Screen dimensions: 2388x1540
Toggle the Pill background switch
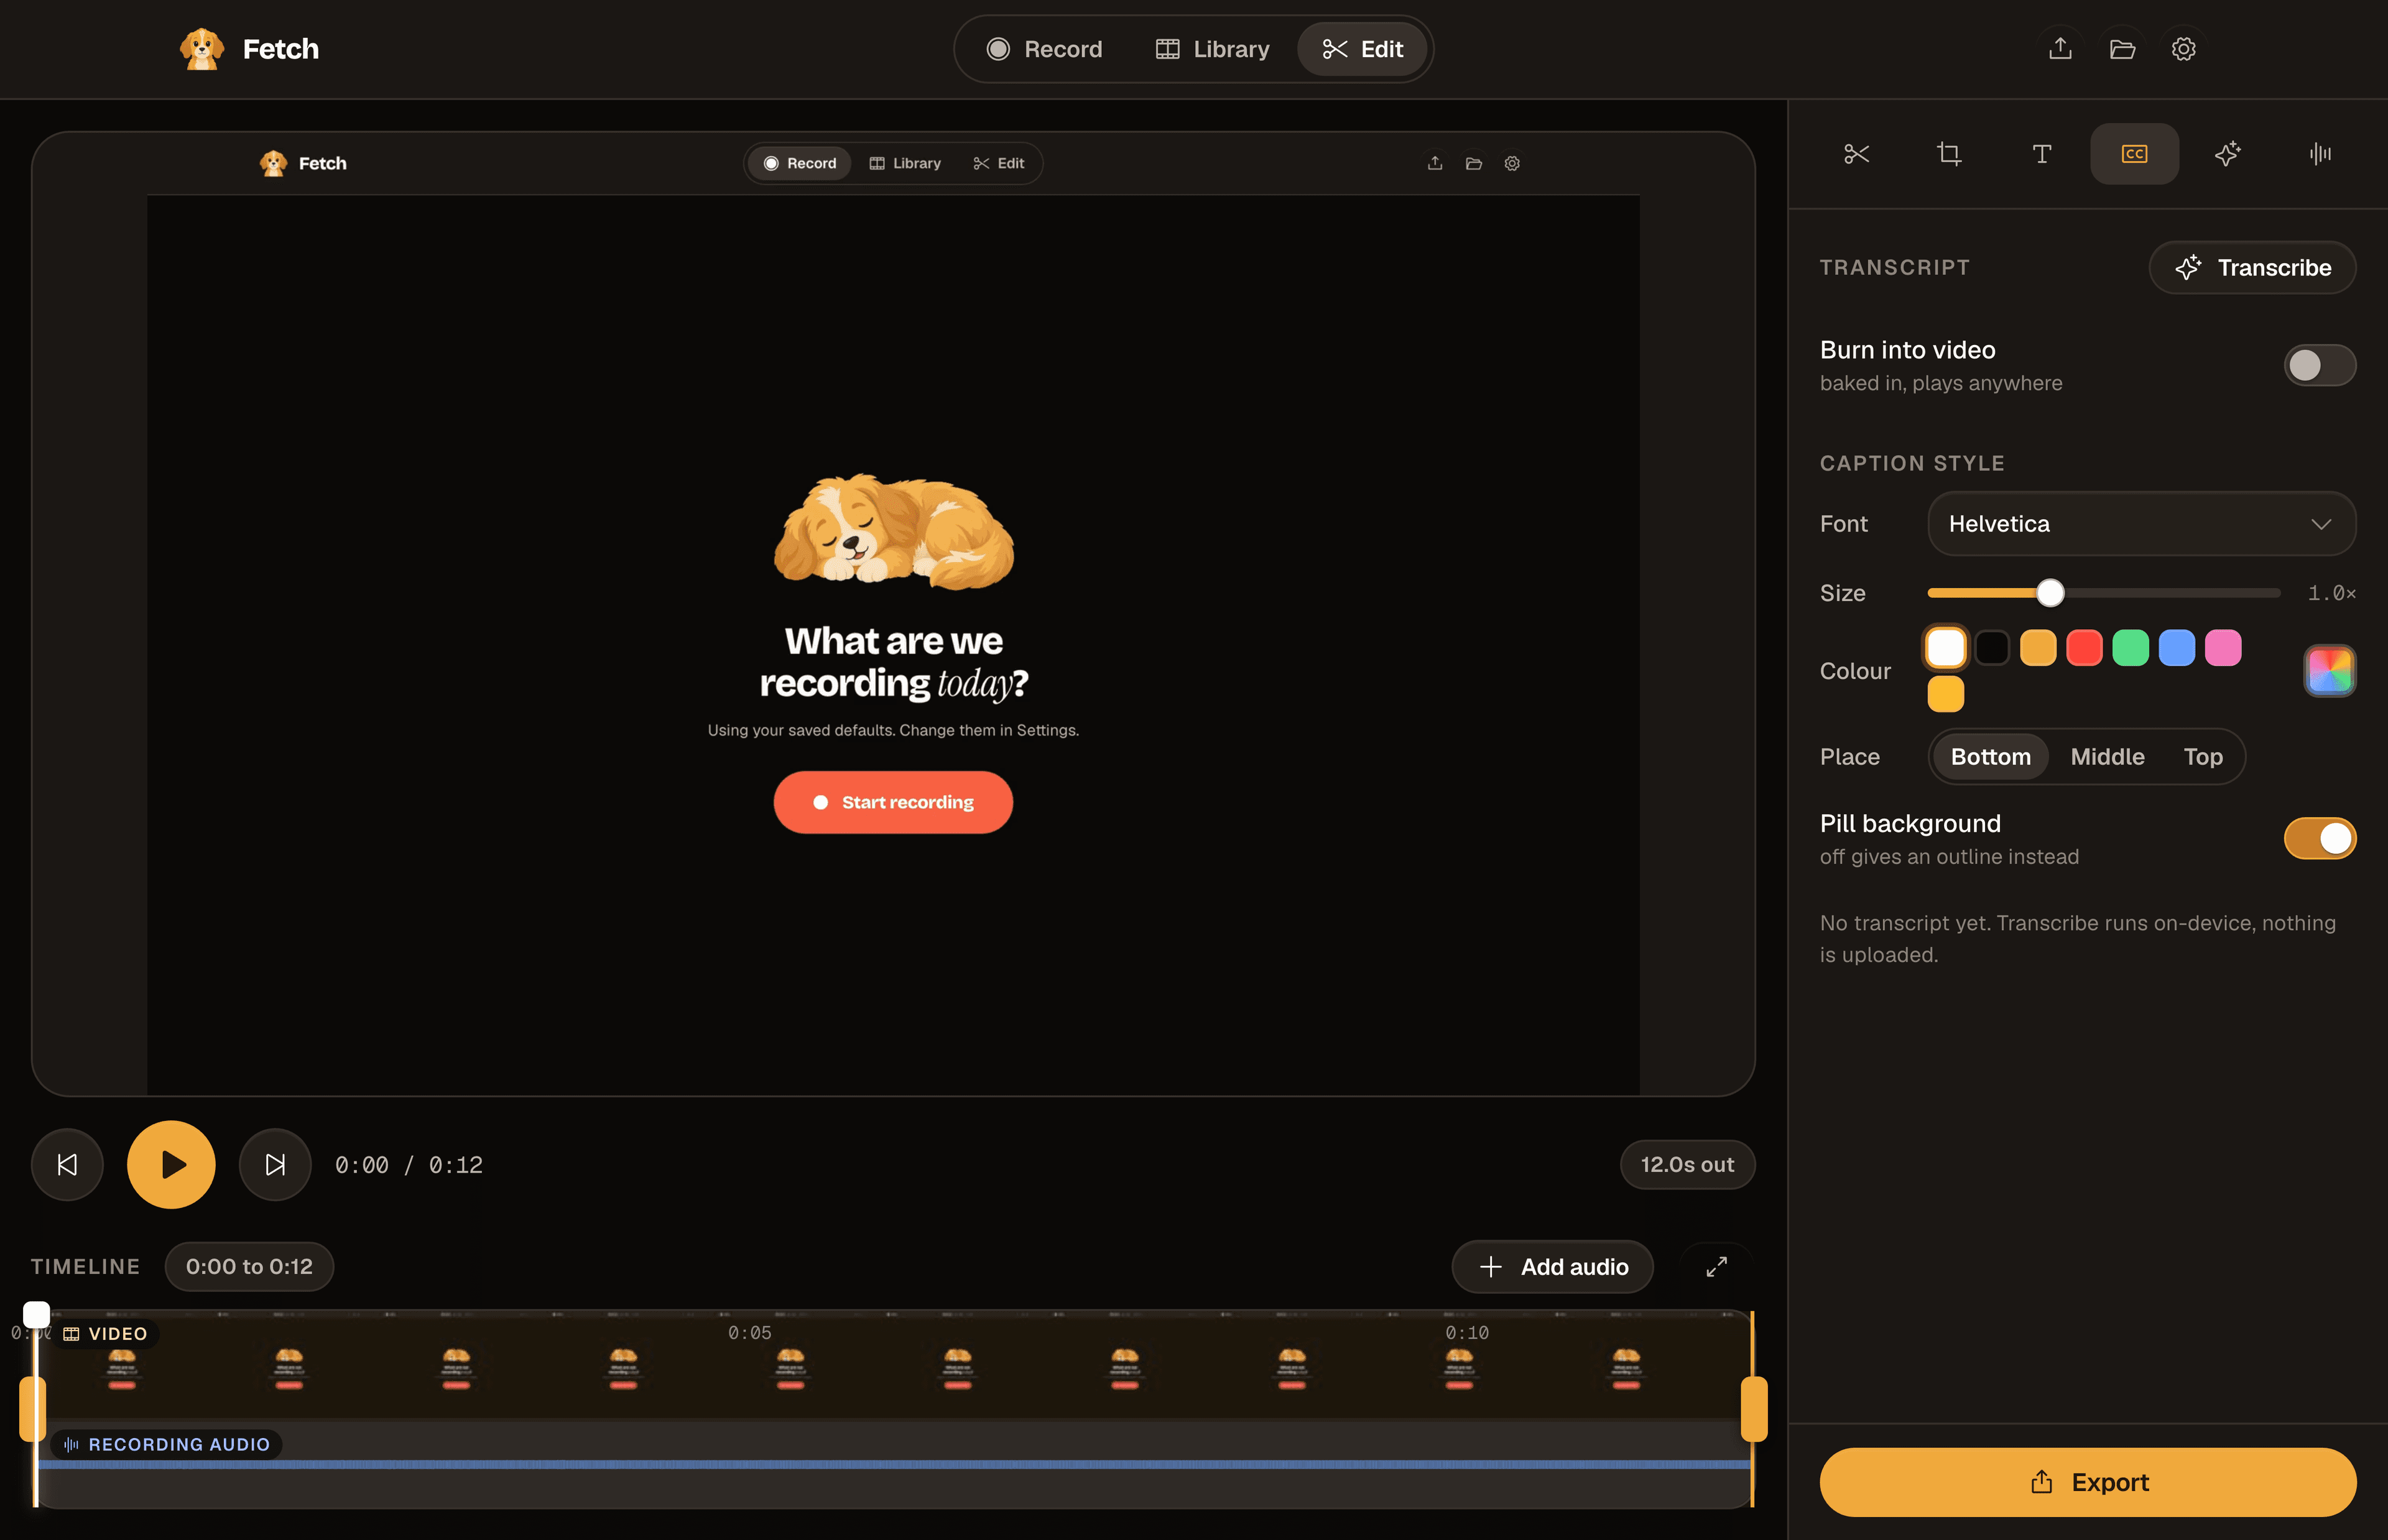click(x=2320, y=838)
